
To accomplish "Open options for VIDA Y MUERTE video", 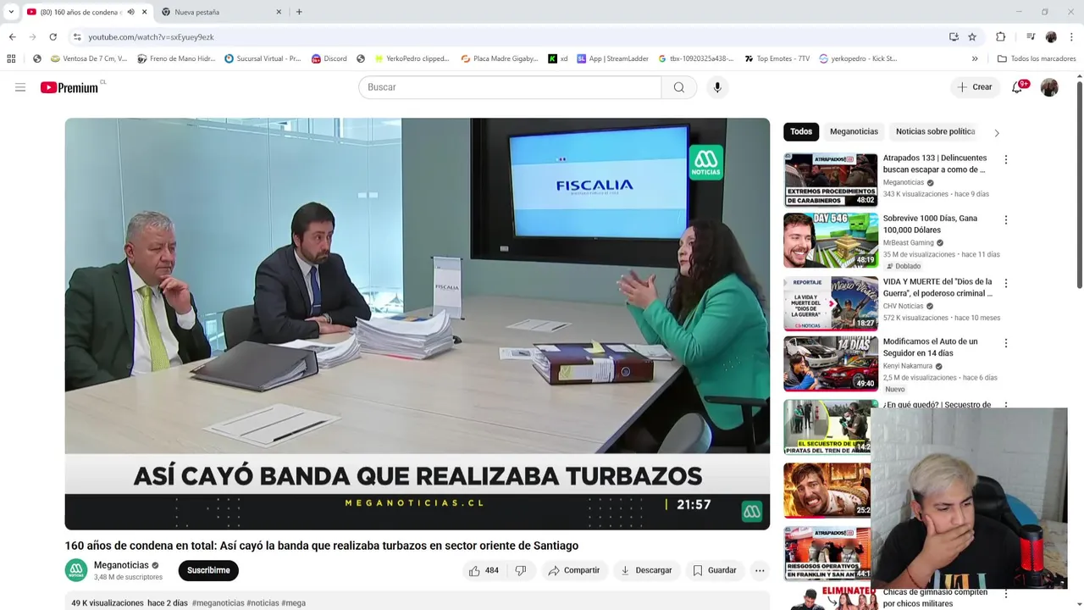I will click(x=1006, y=283).
